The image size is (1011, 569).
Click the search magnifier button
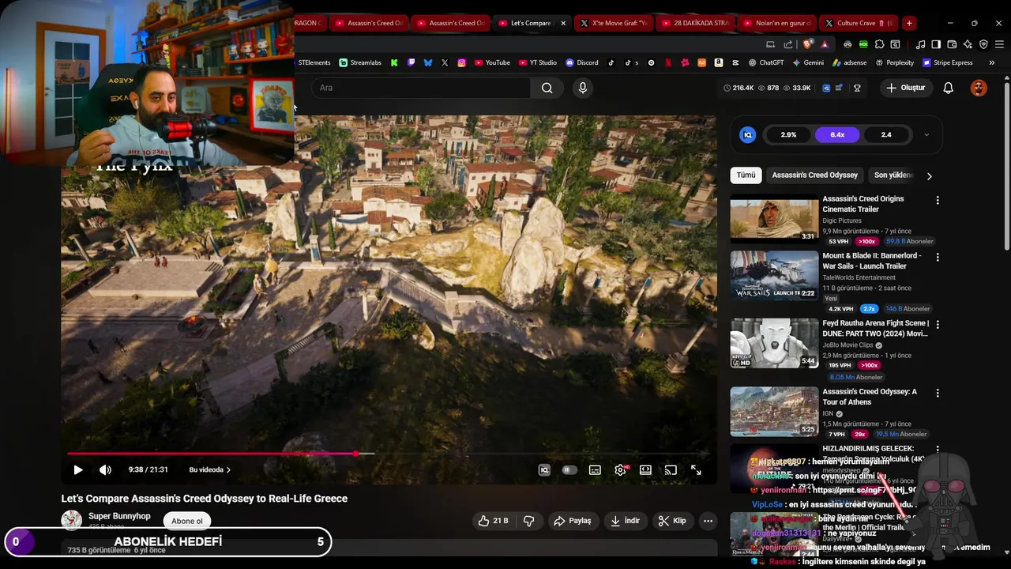pyautogui.click(x=547, y=88)
